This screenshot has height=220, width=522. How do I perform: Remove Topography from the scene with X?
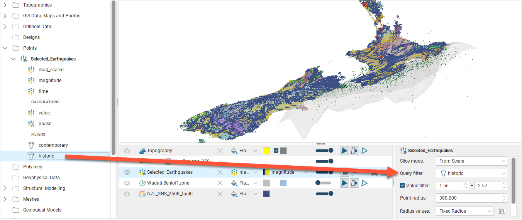(220, 151)
